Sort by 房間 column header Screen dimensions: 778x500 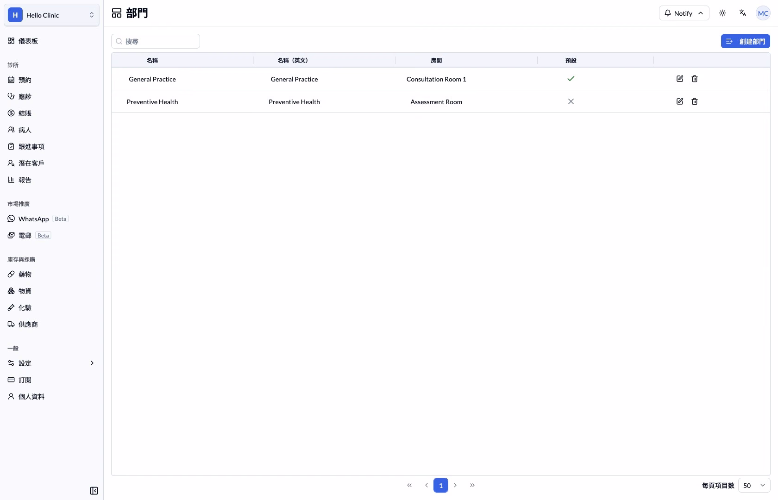point(436,60)
